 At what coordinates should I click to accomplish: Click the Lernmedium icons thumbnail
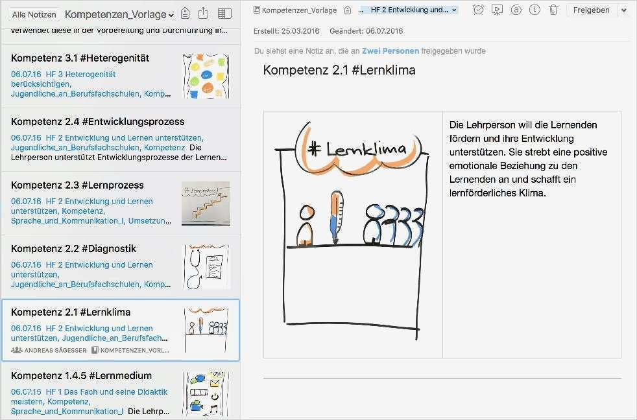pyautogui.click(x=206, y=393)
